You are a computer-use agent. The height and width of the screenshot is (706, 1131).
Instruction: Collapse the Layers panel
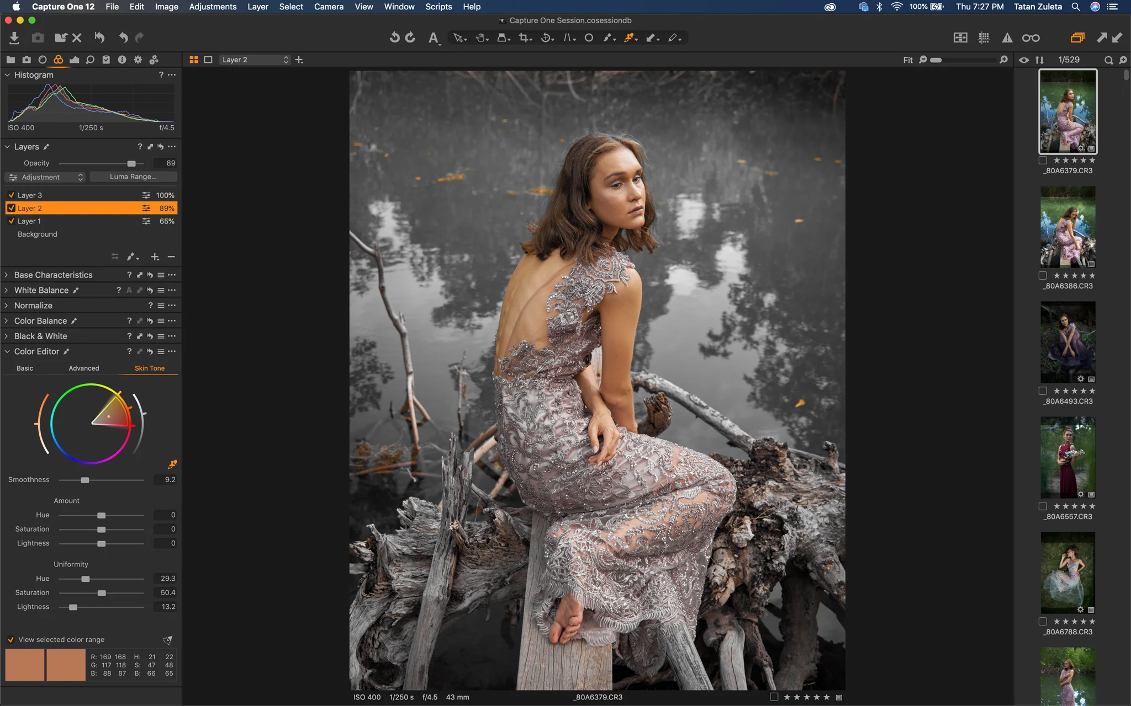pyautogui.click(x=7, y=147)
